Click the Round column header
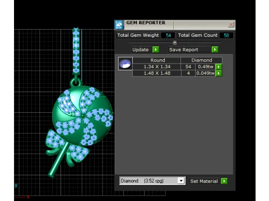The image size is (269, 201). pyautogui.click(x=157, y=60)
